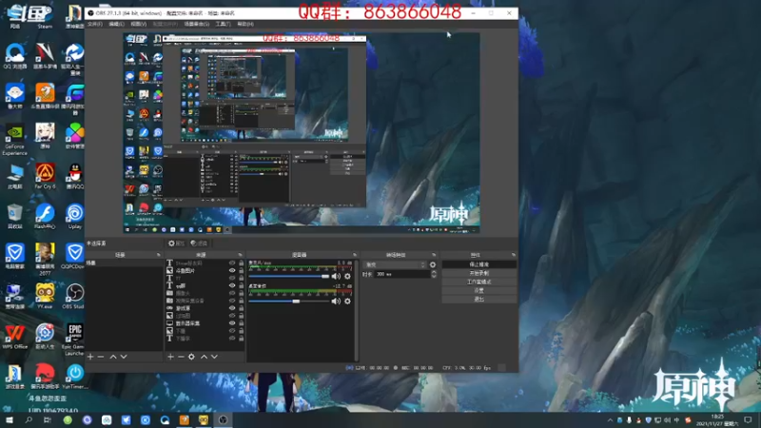Image resolution: width=761 pixels, height=428 pixels.
Task: Open the Recycle Bin on the desktop
Action: (x=14, y=216)
